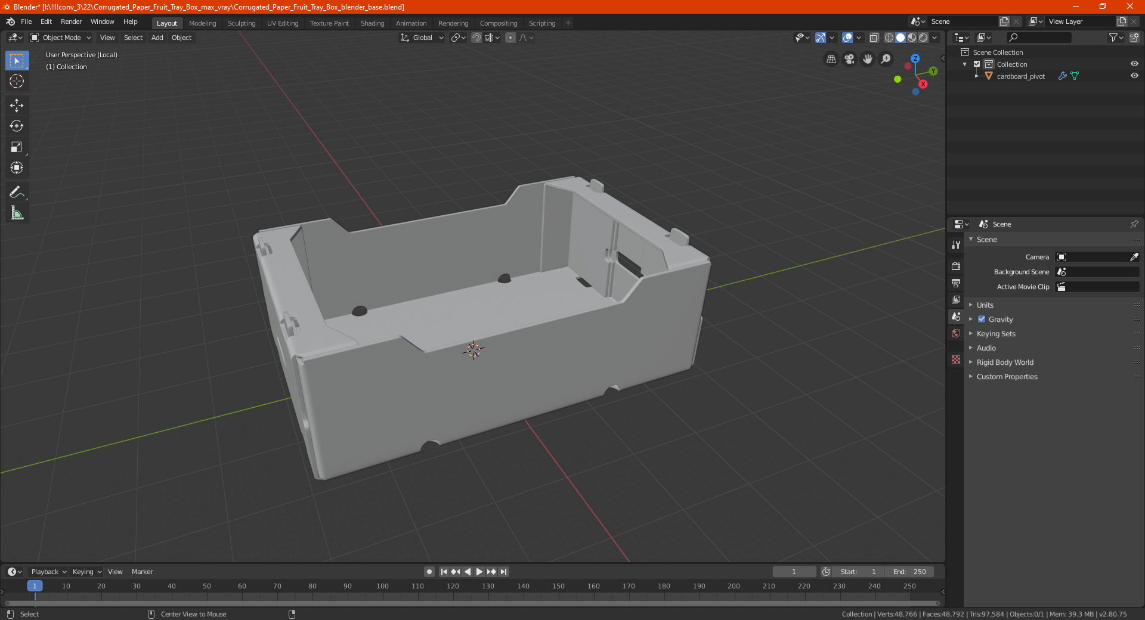1145x620 pixels.
Task: Hide the Collection via eye icon
Action: (1134, 64)
